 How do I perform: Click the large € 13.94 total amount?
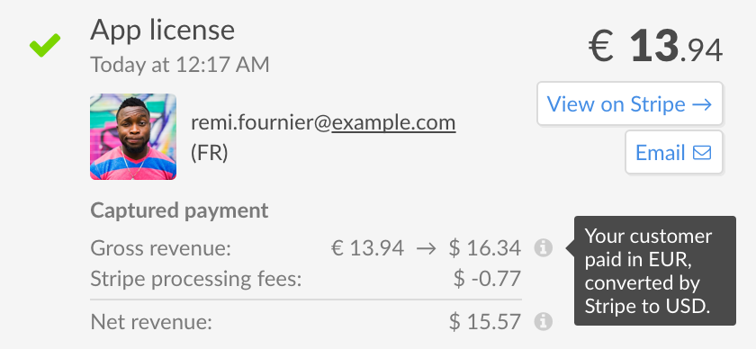coord(656,46)
